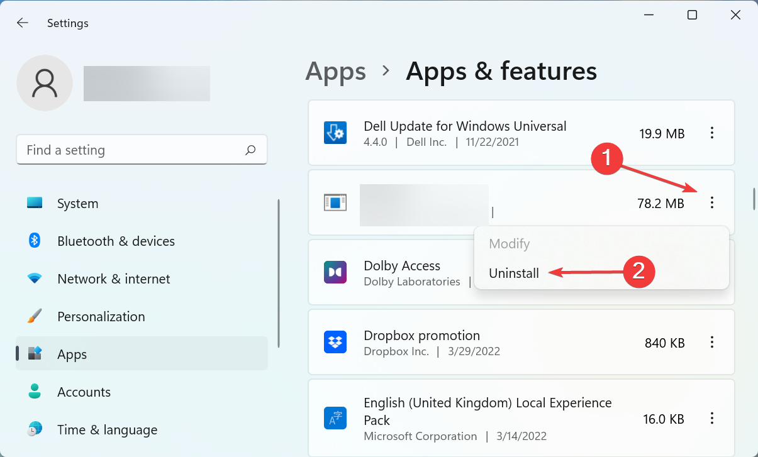Open the three-dot menu for English Local Experience Pack
Screen dimensions: 758x457
[711, 417]
